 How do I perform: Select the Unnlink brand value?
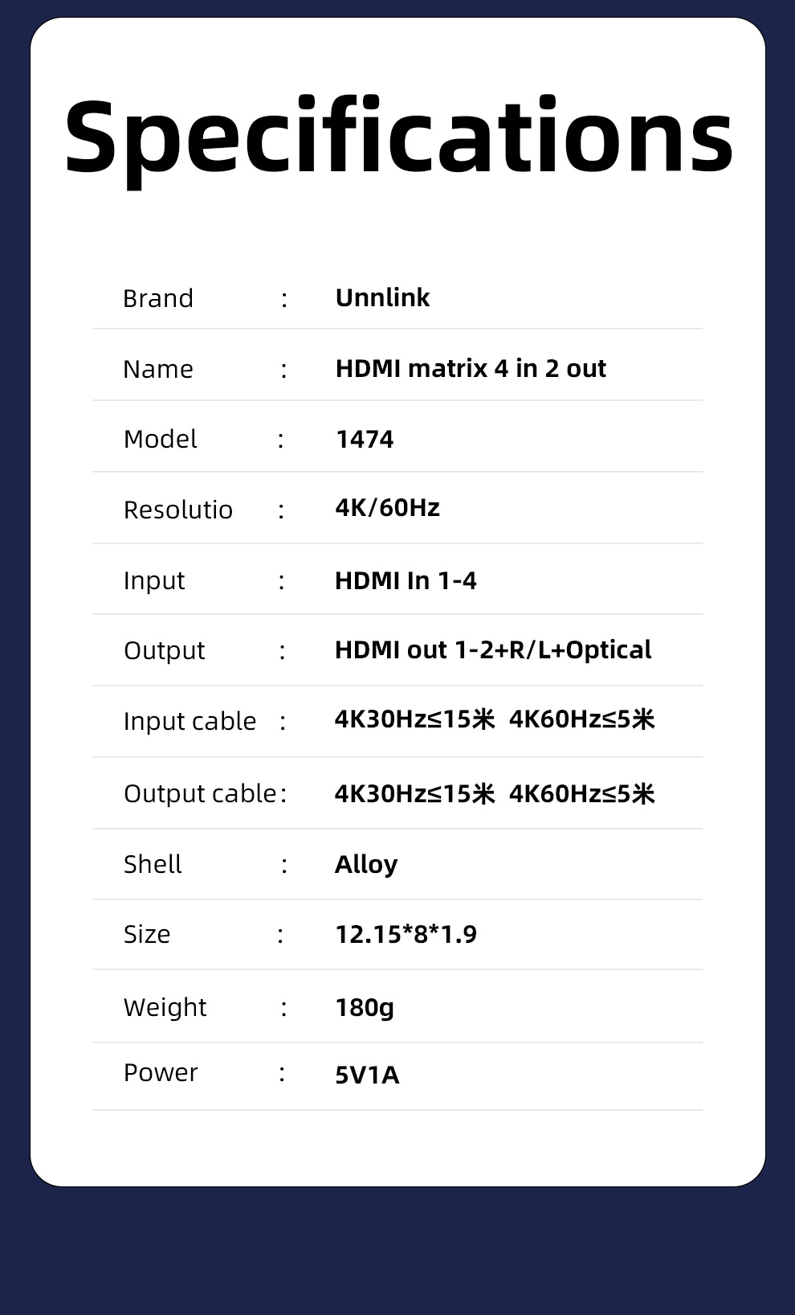[382, 297]
